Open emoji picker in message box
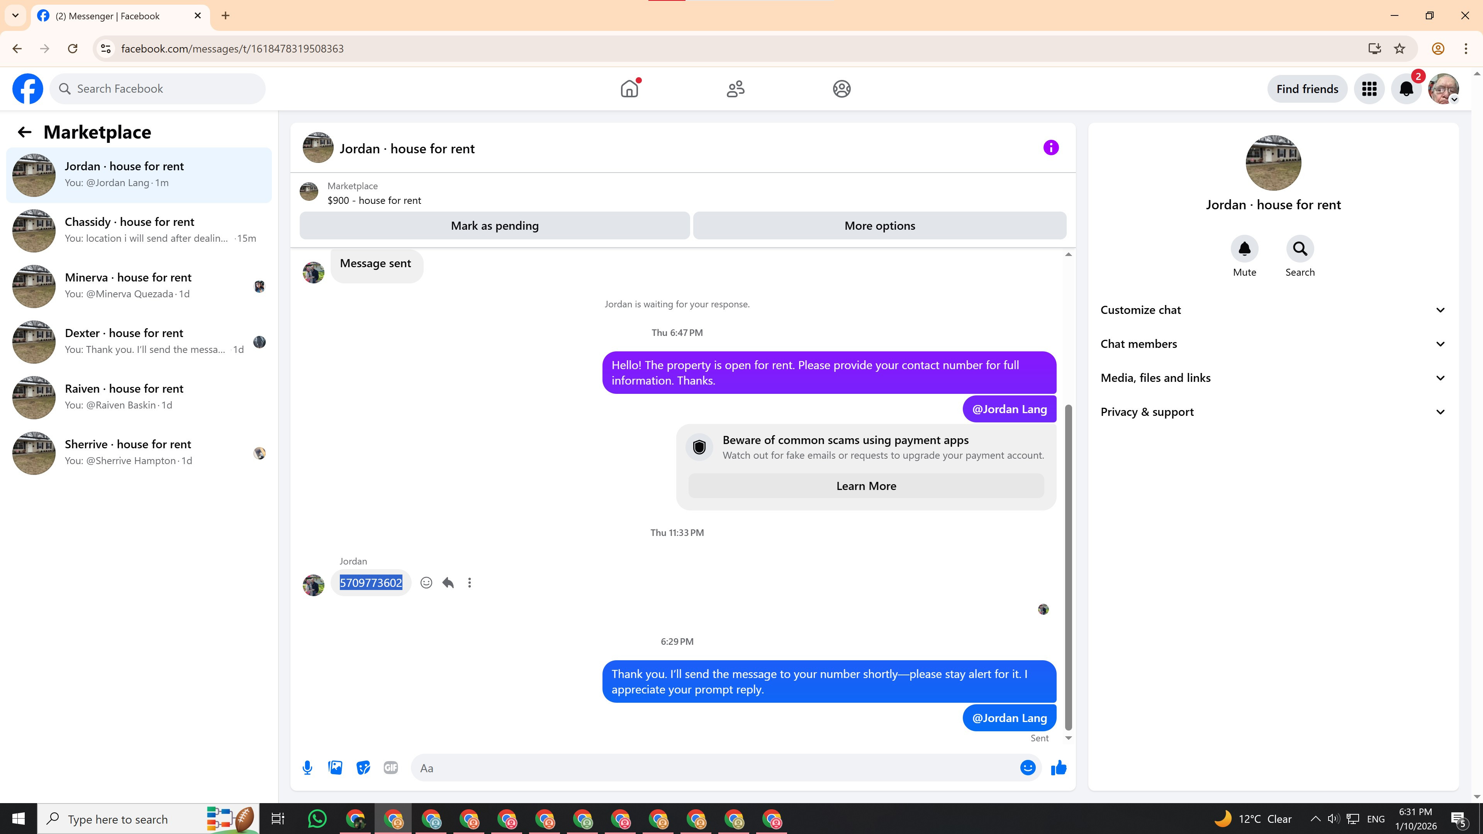 click(1028, 768)
